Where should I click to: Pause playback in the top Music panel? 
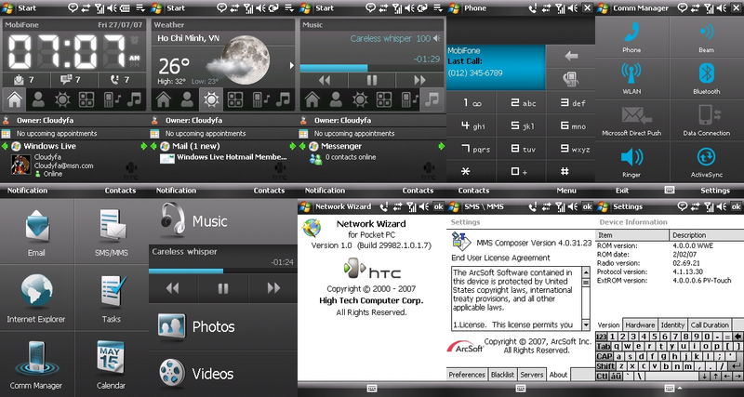pyautogui.click(x=372, y=80)
